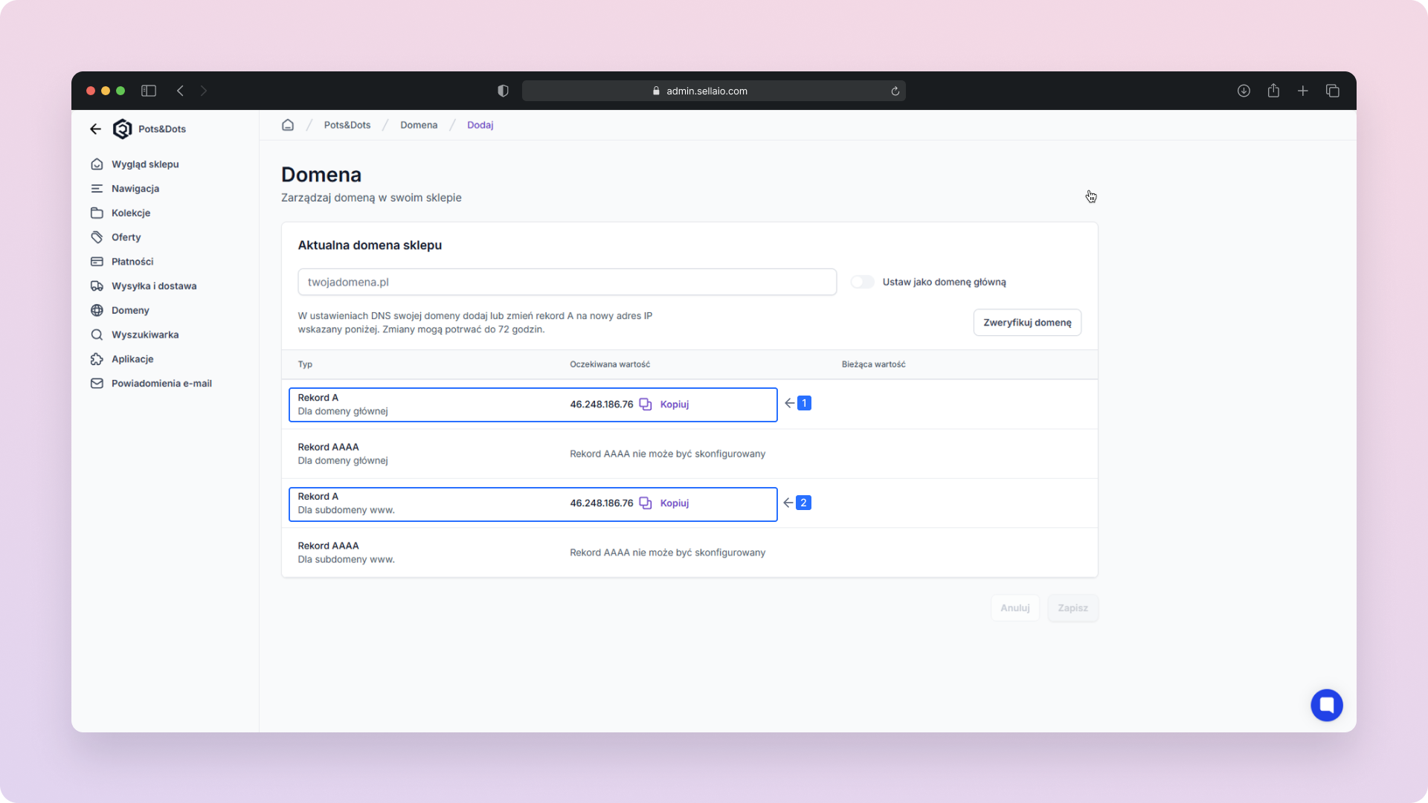Click copy icon for www subdomain Rekord A
Screen dimensions: 1428x803
[646, 503]
